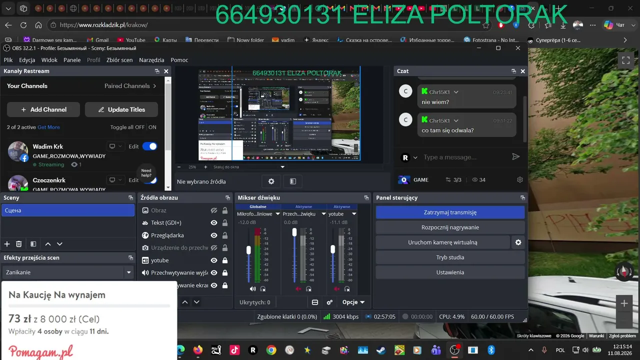Open Google Chrome from the taskbar

tap(271, 350)
